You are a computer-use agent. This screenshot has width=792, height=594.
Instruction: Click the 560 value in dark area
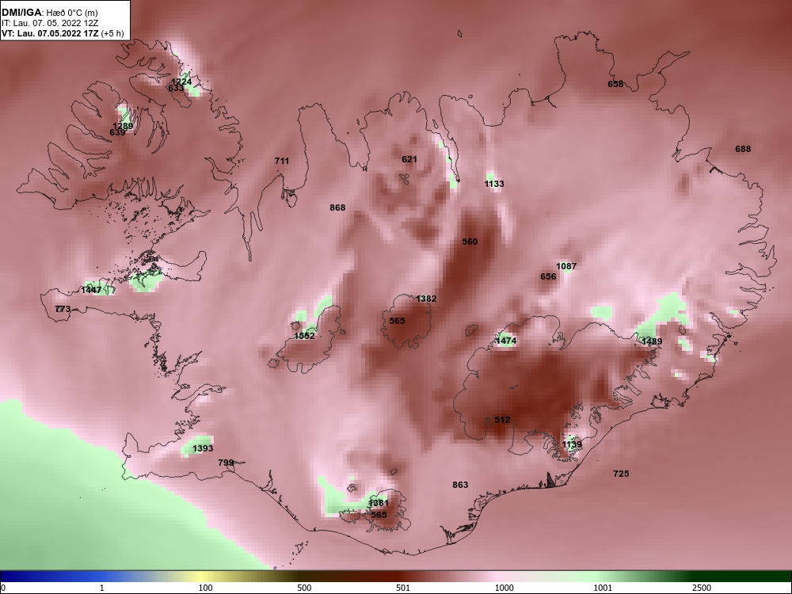(x=470, y=242)
